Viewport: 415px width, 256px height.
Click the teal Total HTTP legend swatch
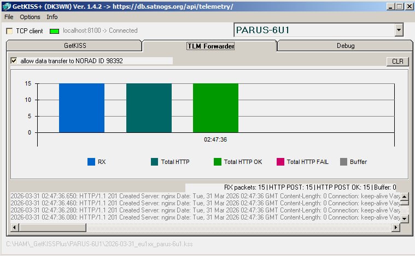point(154,162)
